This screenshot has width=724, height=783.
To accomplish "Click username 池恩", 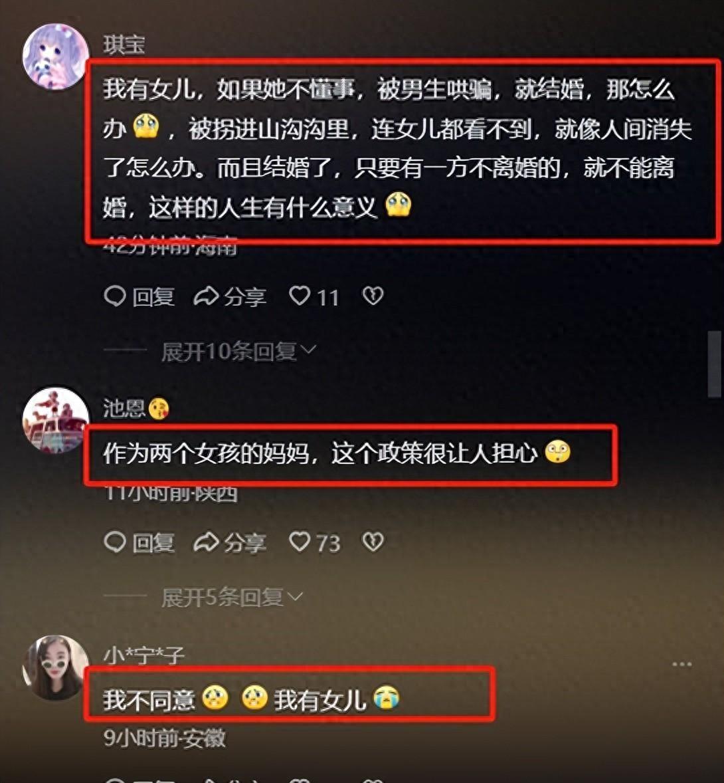I will pyautogui.click(x=124, y=409).
